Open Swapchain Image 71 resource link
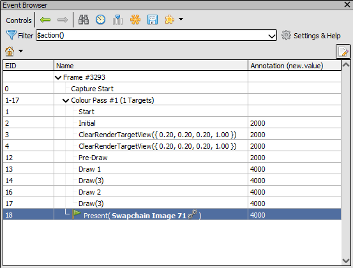The image size is (353, 268). (x=149, y=216)
